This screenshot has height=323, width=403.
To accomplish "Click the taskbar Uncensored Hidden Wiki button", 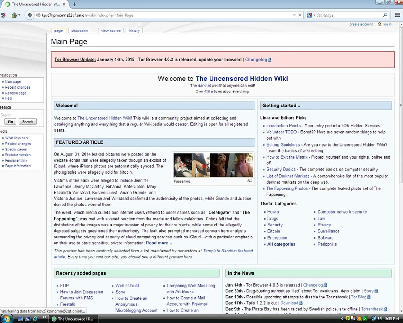I will [x=73, y=319].
